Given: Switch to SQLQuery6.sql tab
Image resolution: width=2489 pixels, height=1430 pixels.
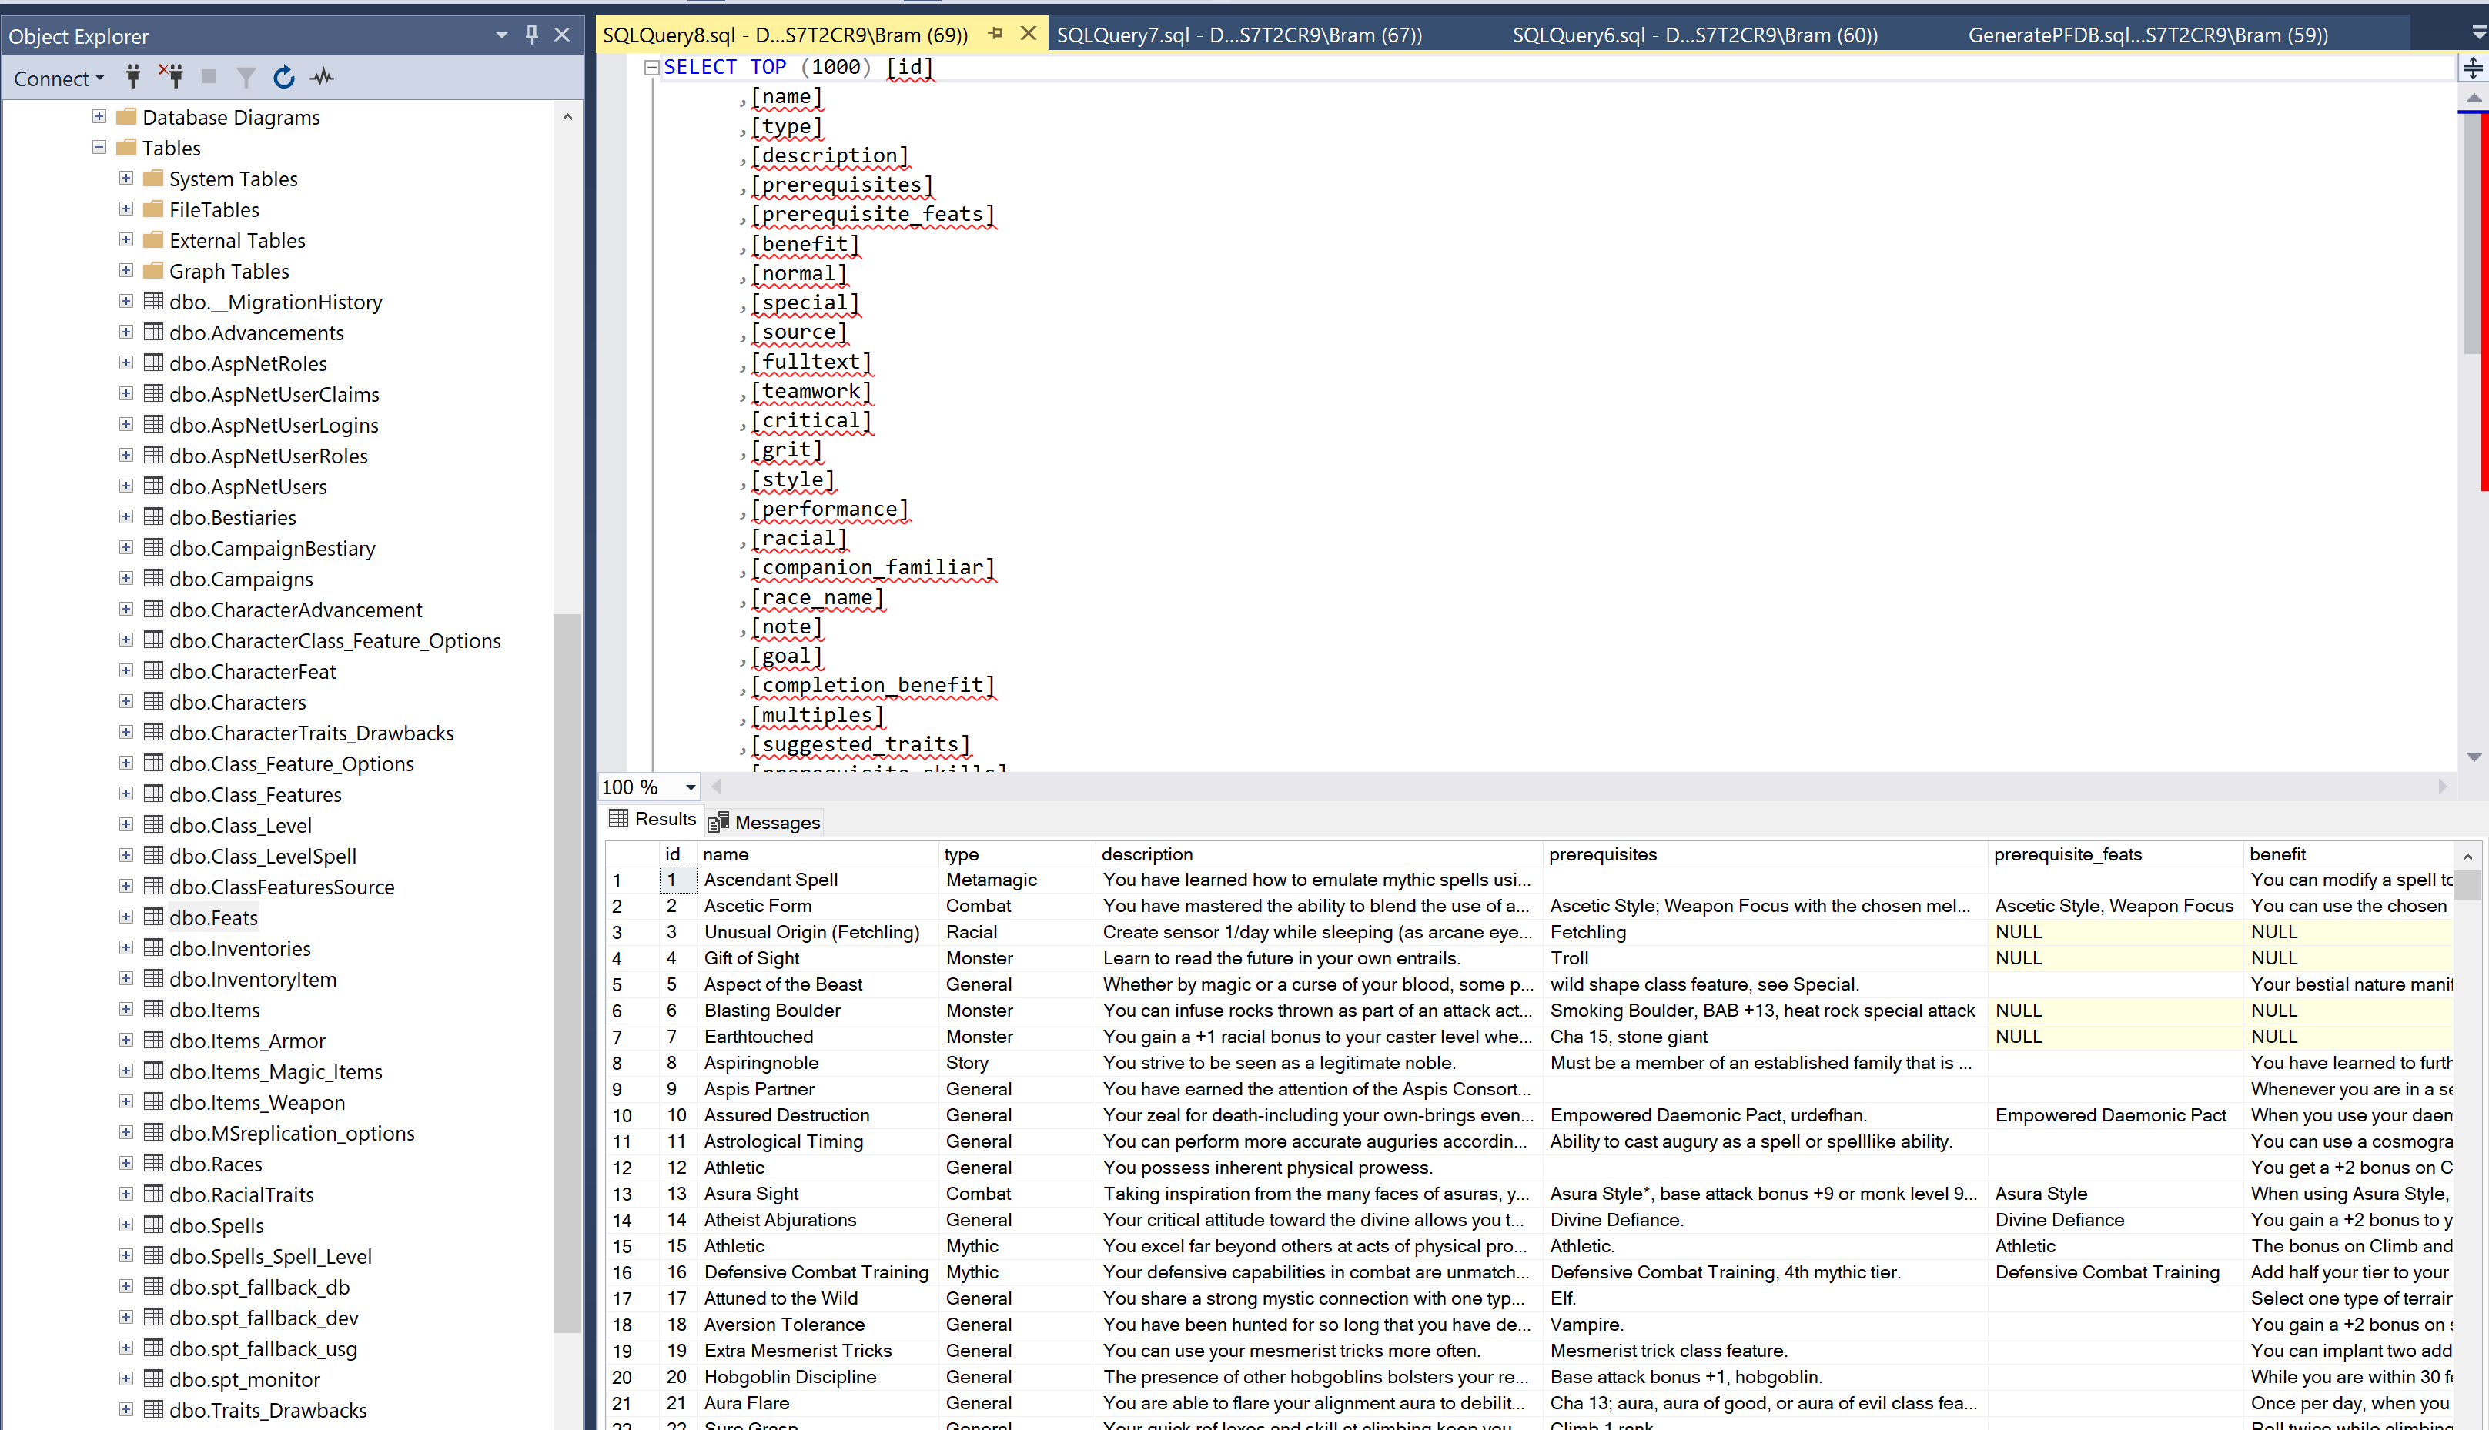Looking at the screenshot, I should pyautogui.click(x=1695, y=35).
